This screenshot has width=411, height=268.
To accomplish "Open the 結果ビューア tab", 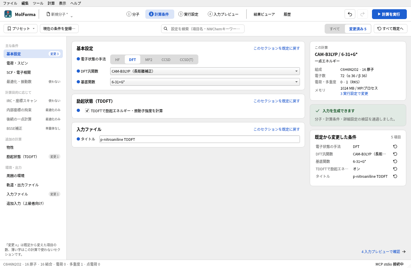I will [264, 14].
